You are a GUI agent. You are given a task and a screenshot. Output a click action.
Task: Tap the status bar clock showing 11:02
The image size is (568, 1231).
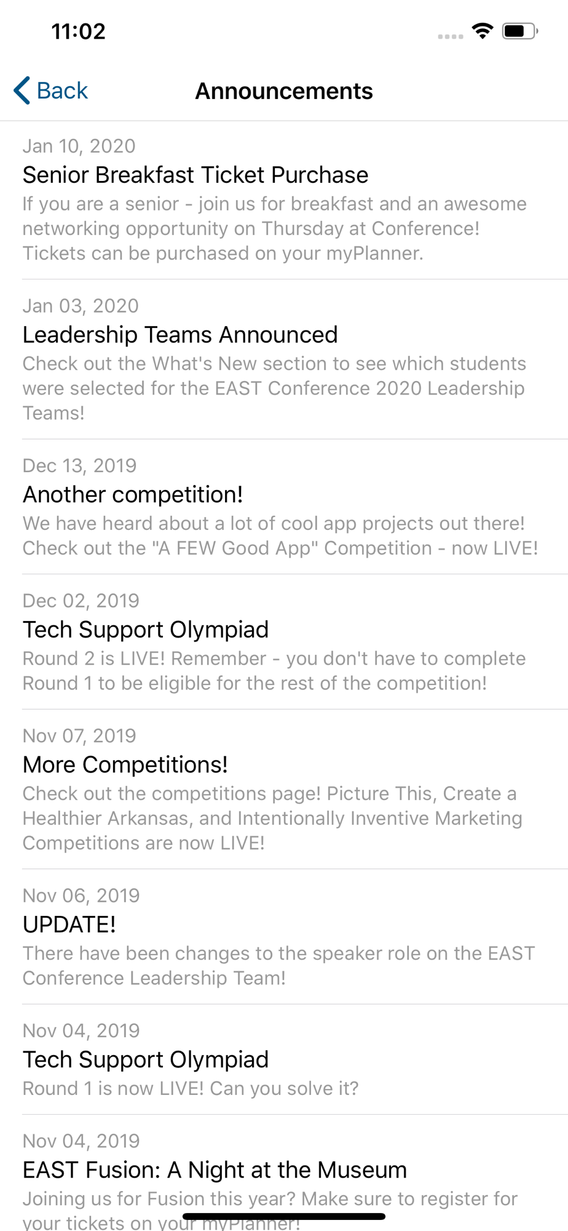[x=79, y=31]
